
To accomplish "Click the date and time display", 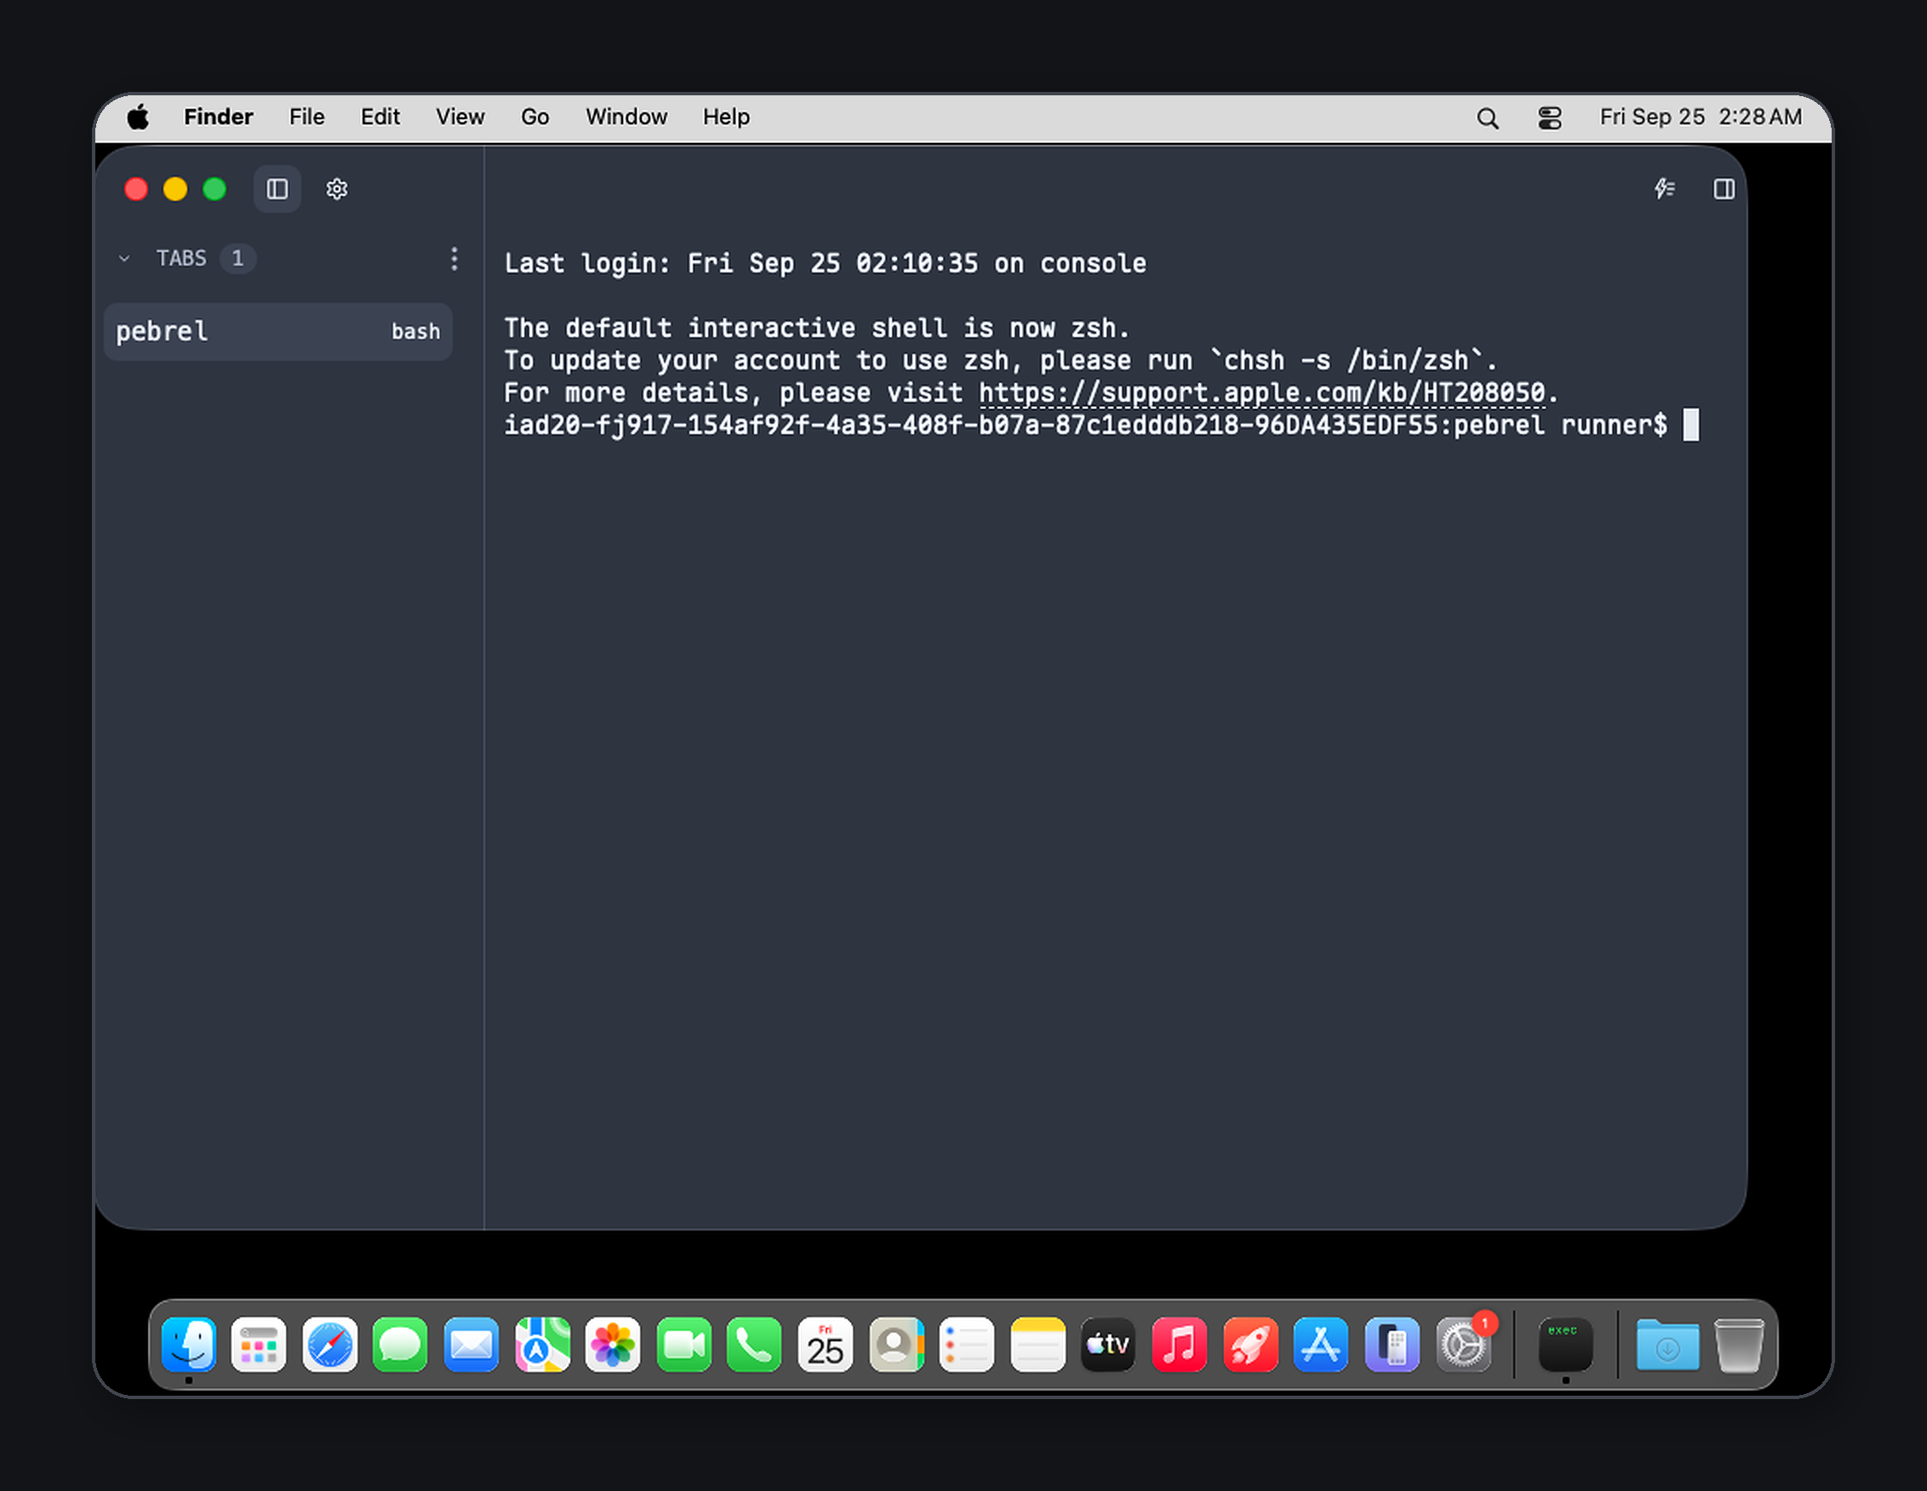I will (1701, 117).
